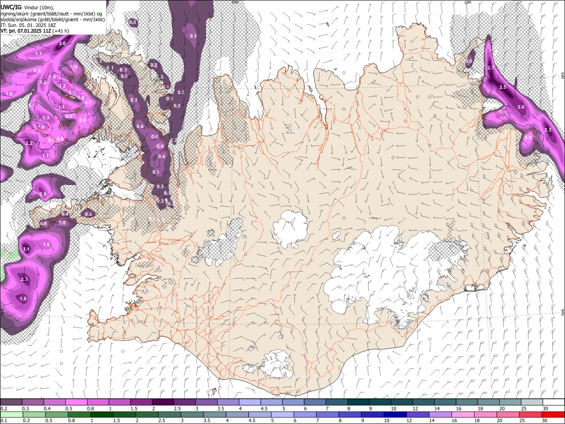Click the '3.5' label of the lower legend
The height and width of the screenshot is (424, 565).
206,420
